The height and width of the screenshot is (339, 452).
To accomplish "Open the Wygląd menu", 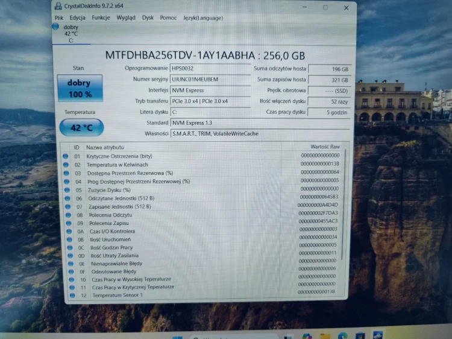I will [126, 17].
